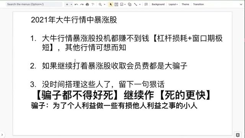Insert an image

point(122,4)
